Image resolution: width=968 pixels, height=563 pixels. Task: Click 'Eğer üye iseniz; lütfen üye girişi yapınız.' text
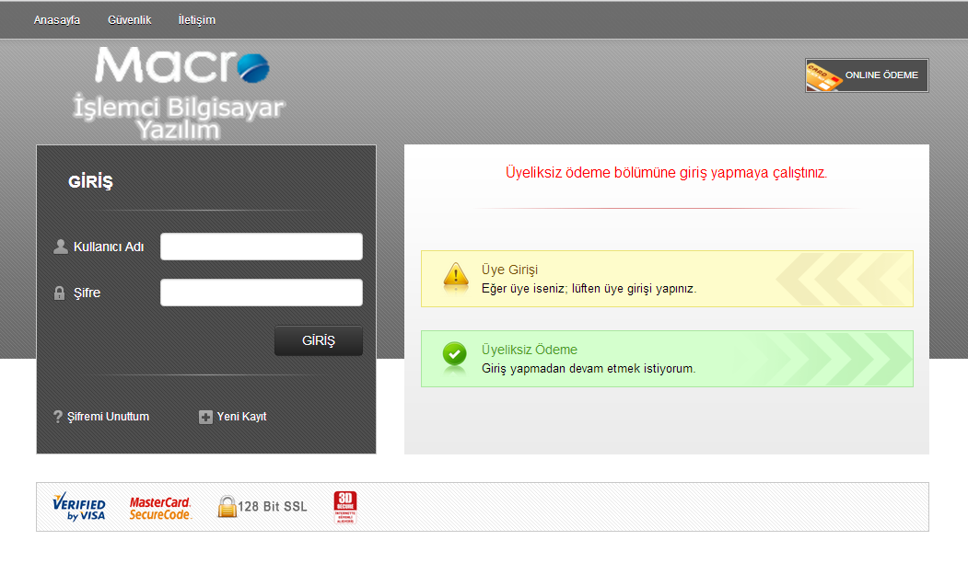coord(589,289)
